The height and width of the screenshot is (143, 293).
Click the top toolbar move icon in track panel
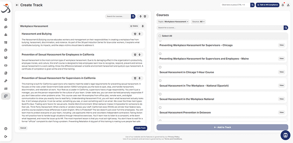141,16
